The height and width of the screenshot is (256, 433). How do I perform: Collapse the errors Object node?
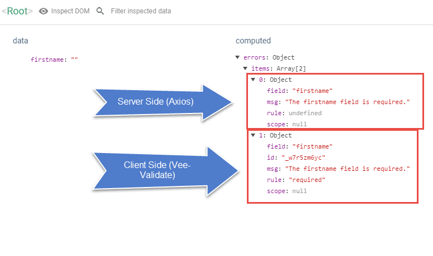pyautogui.click(x=237, y=57)
